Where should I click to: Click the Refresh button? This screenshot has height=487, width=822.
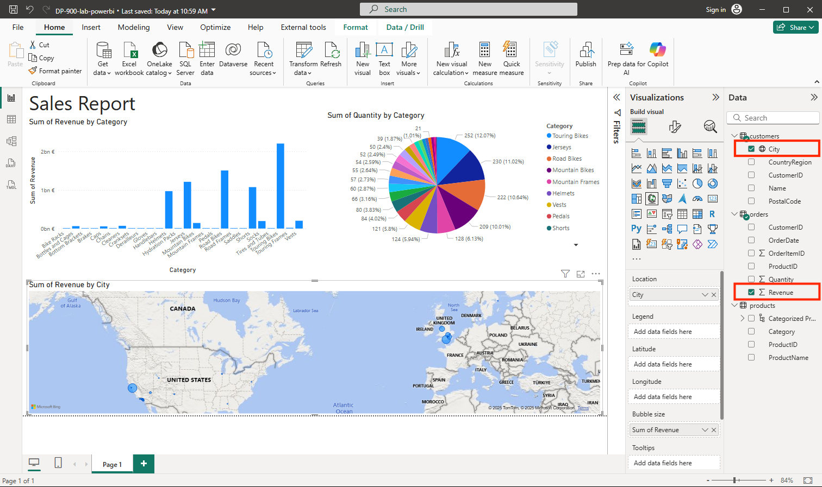coord(331,55)
